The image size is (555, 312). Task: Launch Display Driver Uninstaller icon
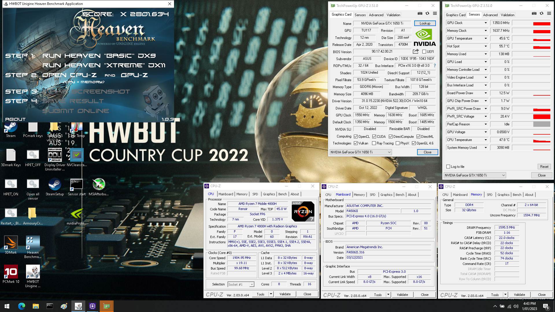click(x=55, y=159)
